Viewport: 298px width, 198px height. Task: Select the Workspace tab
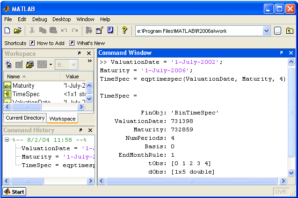coord(62,119)
